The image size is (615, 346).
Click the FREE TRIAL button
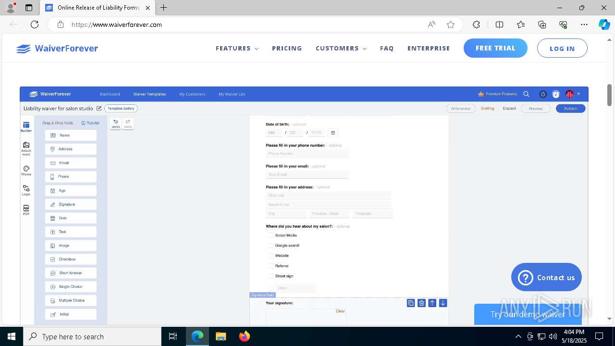(x=495, y=48)
